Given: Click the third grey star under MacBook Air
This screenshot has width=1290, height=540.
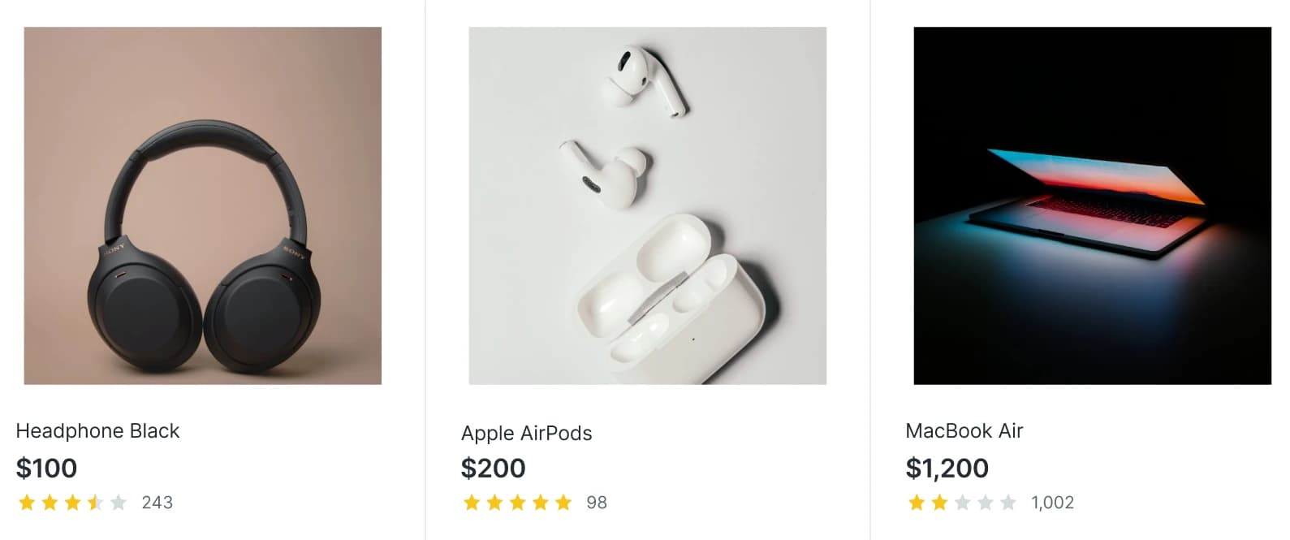Looking at the screenshot, I should tap(962, 503).
